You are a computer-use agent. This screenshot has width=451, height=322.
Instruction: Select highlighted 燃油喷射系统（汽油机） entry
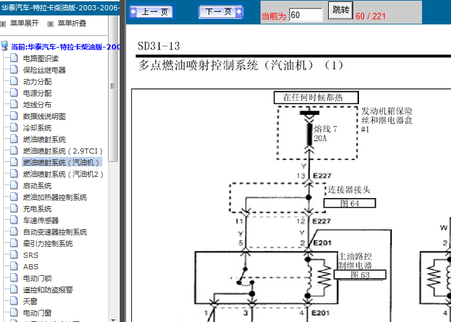62,163
